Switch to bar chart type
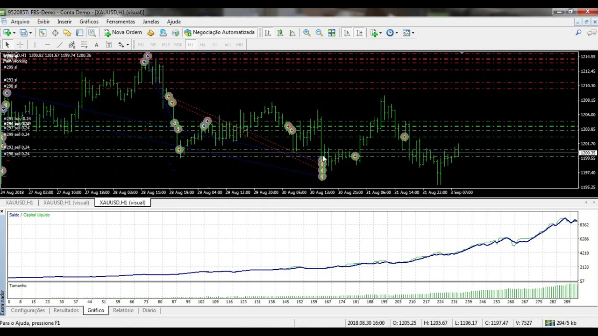The width and height of the screenshot is (598, 336). pos(268,33)
